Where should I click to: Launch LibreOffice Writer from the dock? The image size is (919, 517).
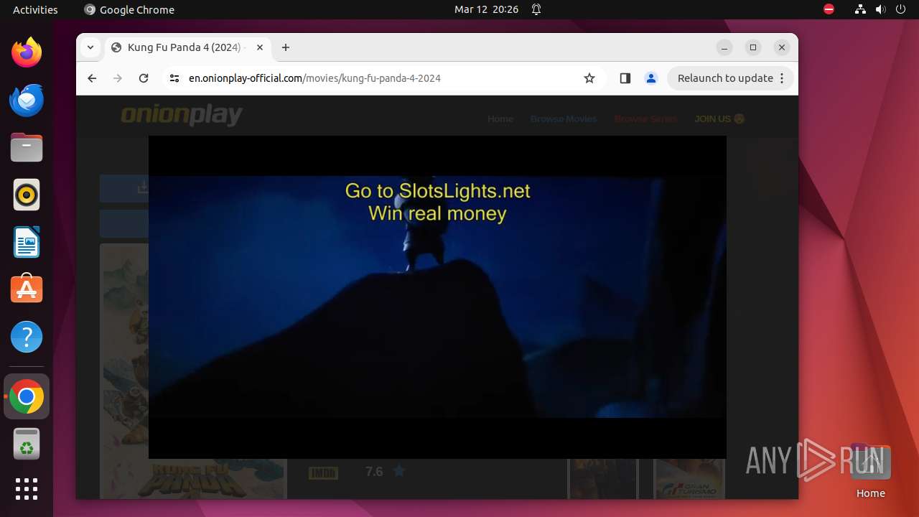pos(27,242)
